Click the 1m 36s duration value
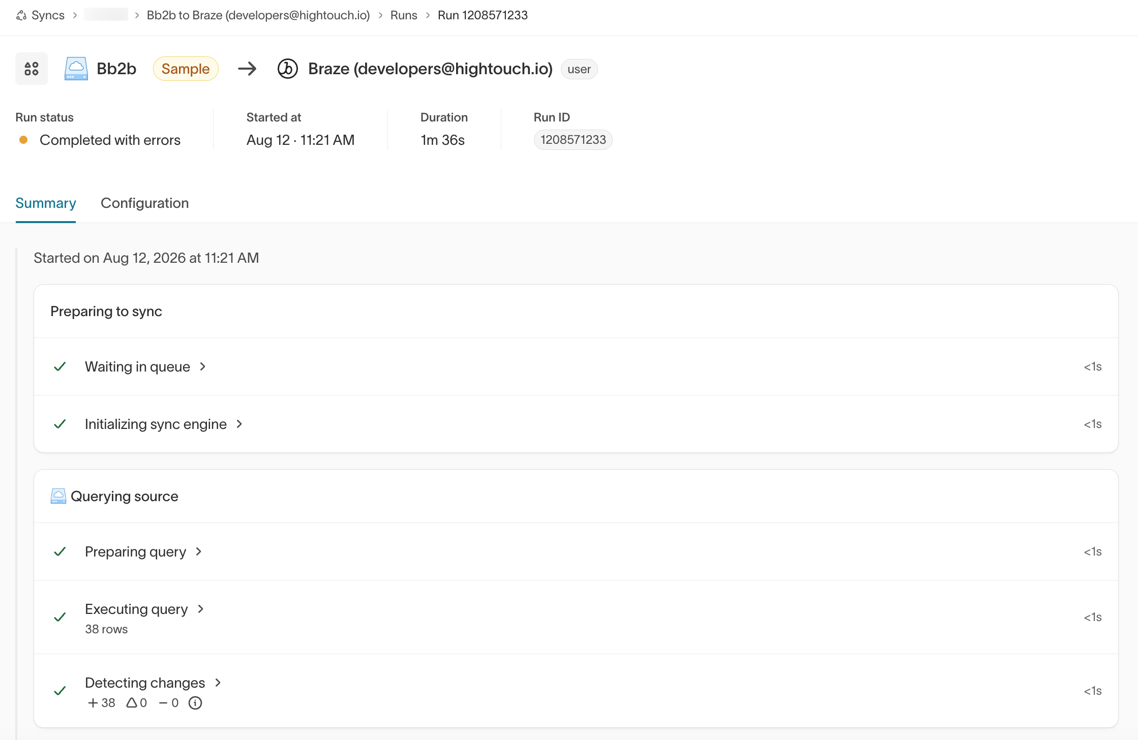Image resolution: width=1138 pixels, height=740 pixels. pyautogui.click(x=442, y=140)
